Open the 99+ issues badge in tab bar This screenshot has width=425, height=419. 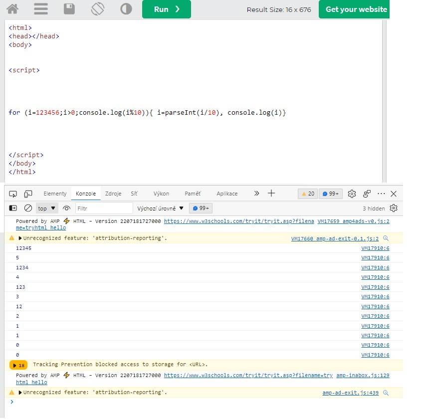pos(331,194)
